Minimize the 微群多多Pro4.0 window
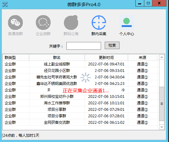This screenshot has height=142, width=169. [140, 3]
